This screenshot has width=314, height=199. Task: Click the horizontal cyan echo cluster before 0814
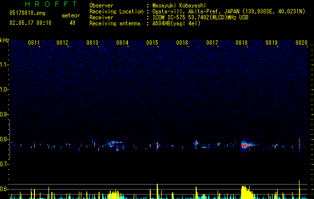(115, 143)
